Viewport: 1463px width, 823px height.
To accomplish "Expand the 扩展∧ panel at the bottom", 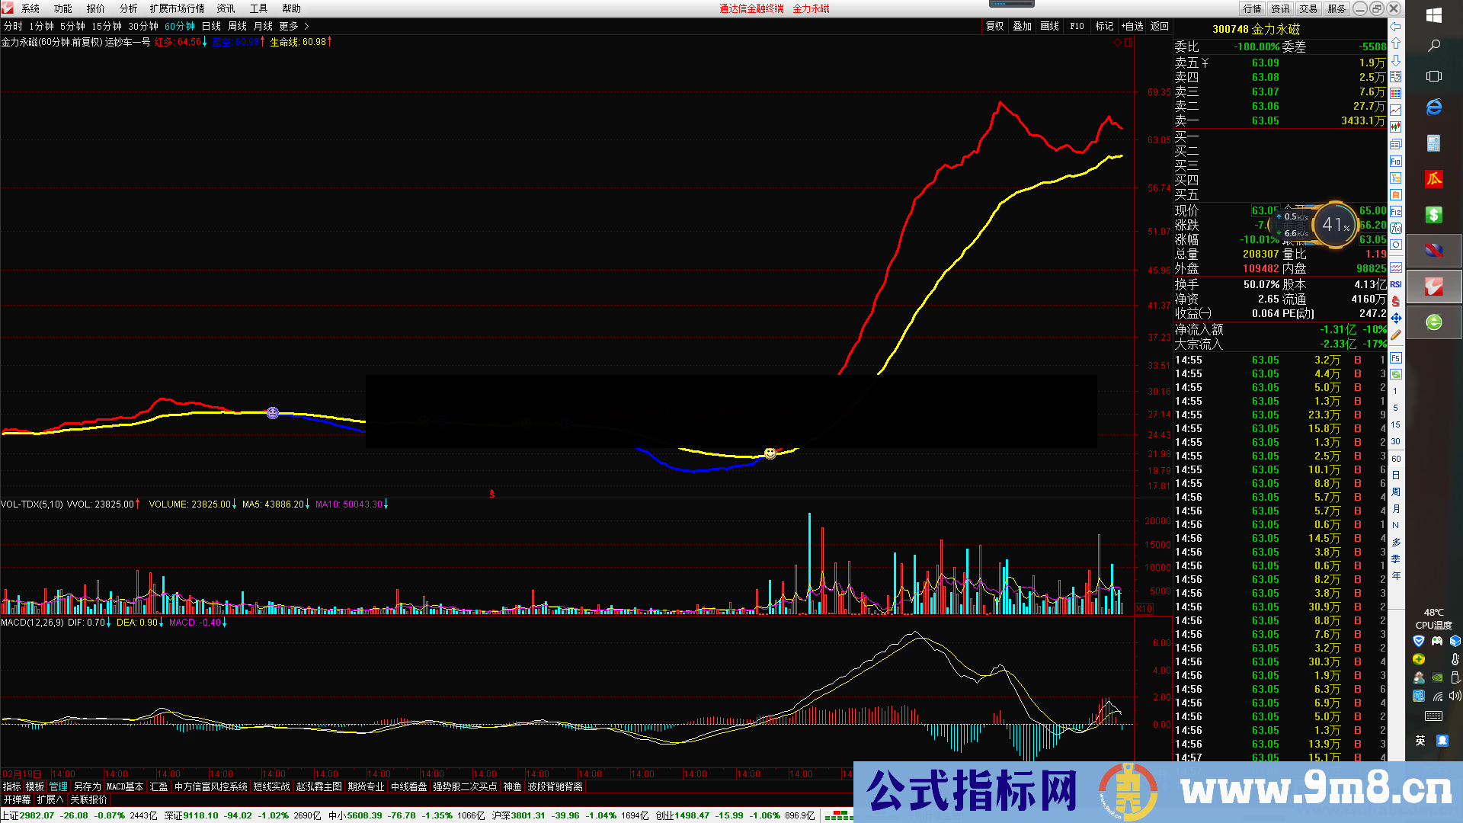I will coord(50,799).
